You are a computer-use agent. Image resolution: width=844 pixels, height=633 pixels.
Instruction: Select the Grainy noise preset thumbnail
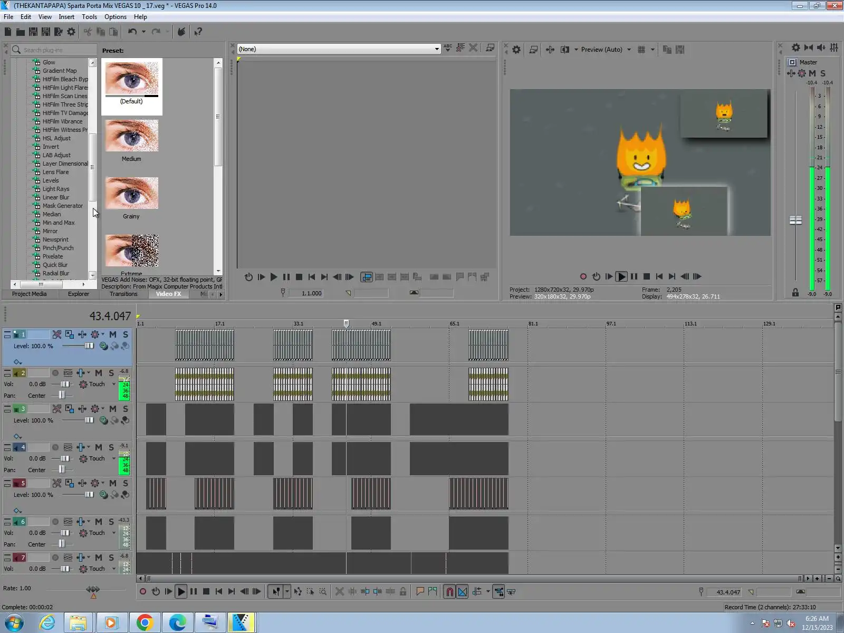(x=131, y=193)
